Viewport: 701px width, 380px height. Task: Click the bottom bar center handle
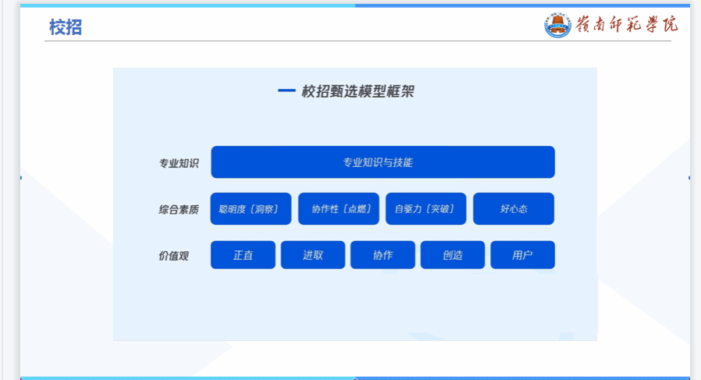point(355,378)
